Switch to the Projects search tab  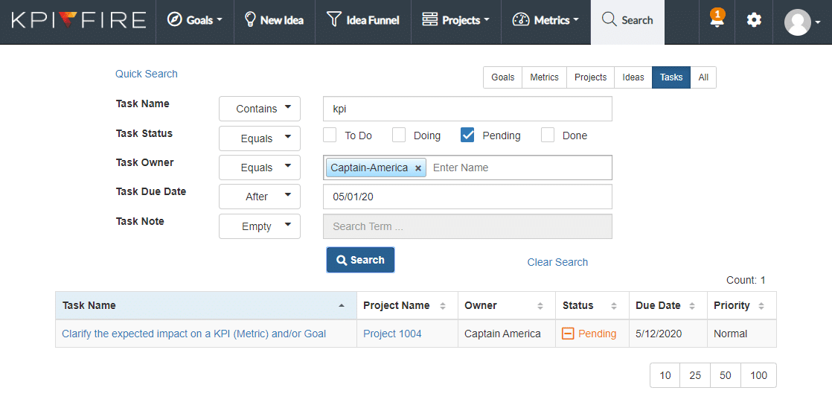590,77
